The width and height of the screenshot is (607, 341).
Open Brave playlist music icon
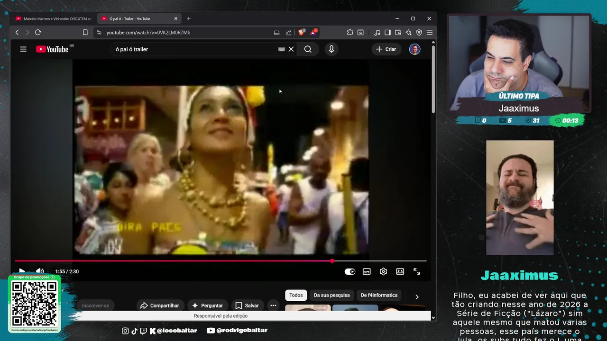377,32
